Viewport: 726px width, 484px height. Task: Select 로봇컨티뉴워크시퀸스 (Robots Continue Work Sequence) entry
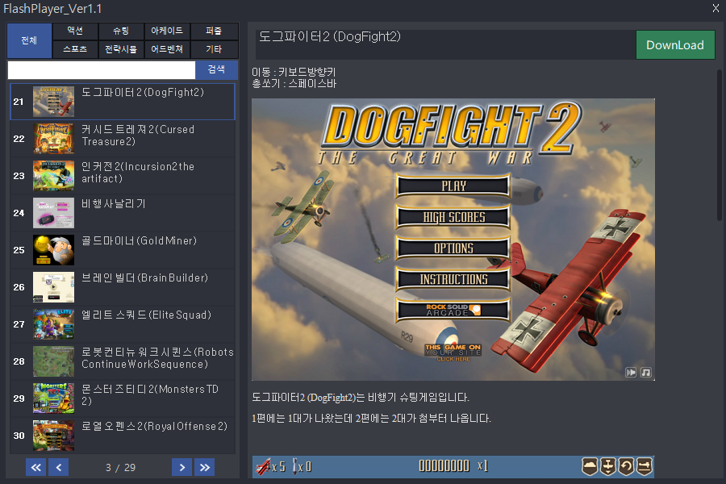coord(123,361)
